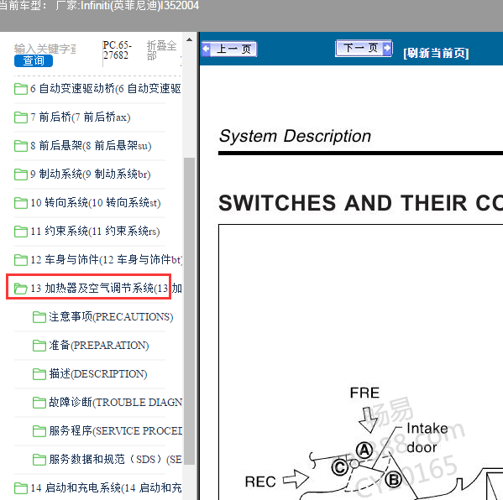Click the current vehicle model header text
The width and height of the screenshot is (503, 500).
click(x=99, y=5)
